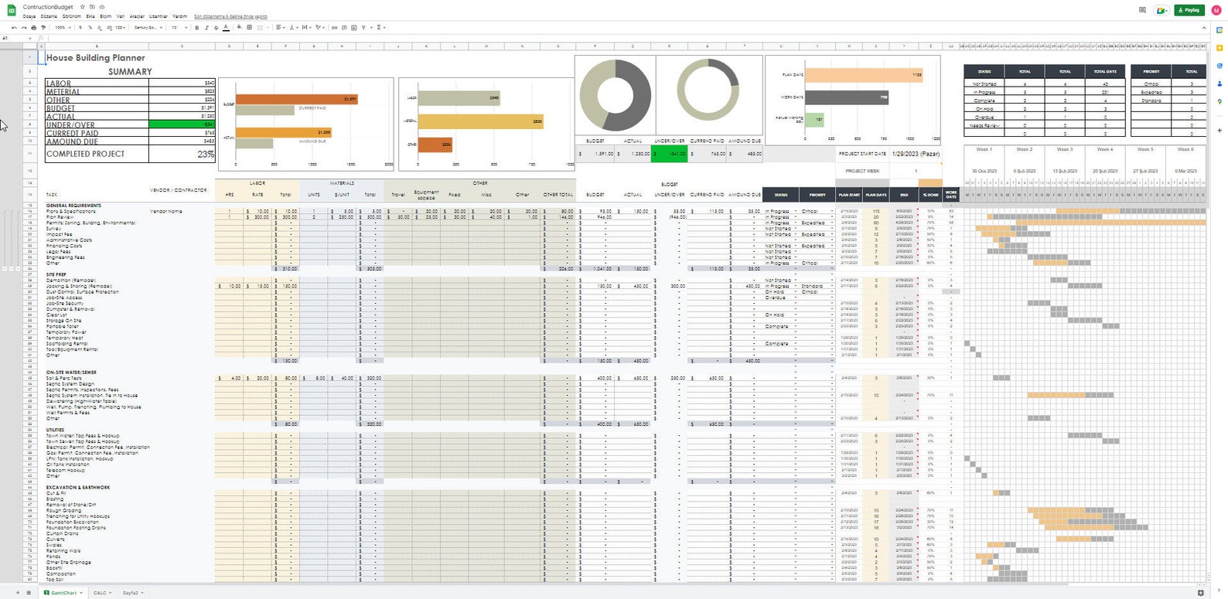The image size is (1228, 599).
Task: Open the horizontal align dropdown
Action: 281,28
